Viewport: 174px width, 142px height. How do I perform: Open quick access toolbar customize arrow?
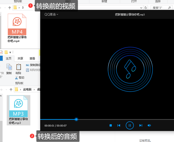(10, 52)
